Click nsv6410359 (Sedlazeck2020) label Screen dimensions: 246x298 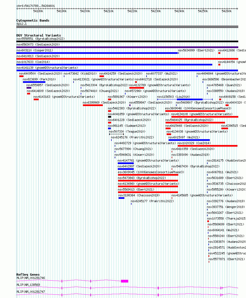click(x=193, y=149)
